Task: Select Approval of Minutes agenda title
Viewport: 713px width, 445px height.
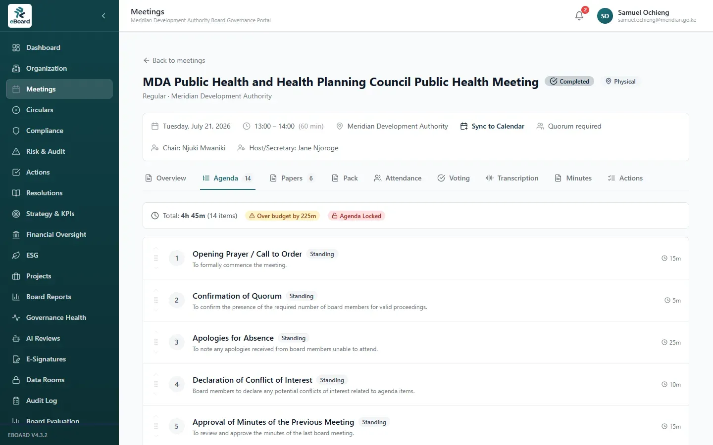Action: pyautogui.click(x=273, y=422)
